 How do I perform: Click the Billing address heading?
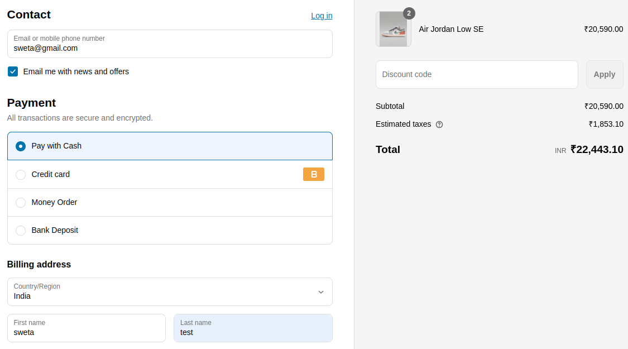[x=39, y=265]
